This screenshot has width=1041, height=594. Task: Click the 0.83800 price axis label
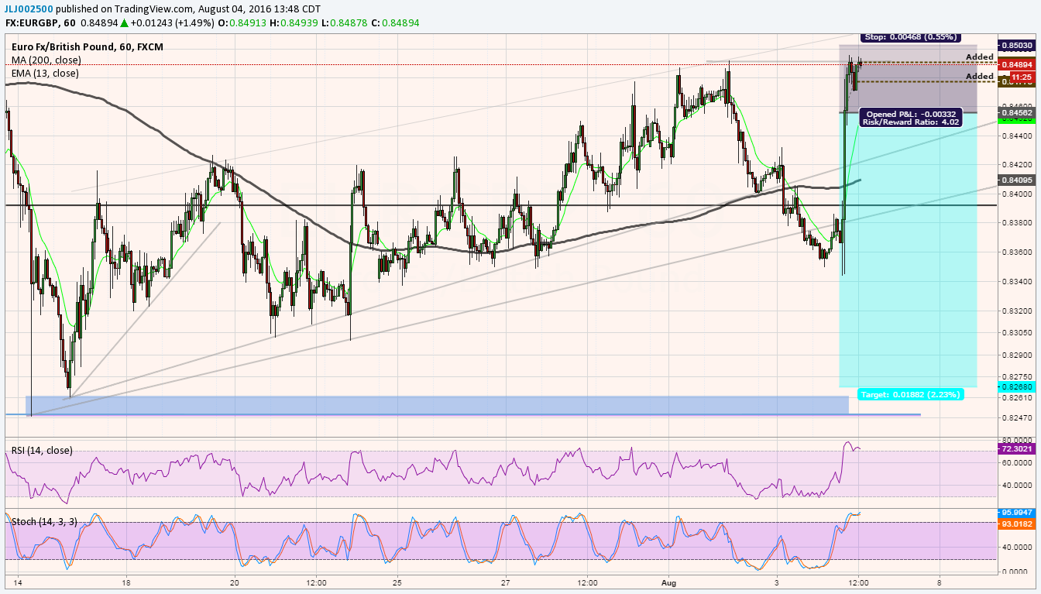[1015, 223]
